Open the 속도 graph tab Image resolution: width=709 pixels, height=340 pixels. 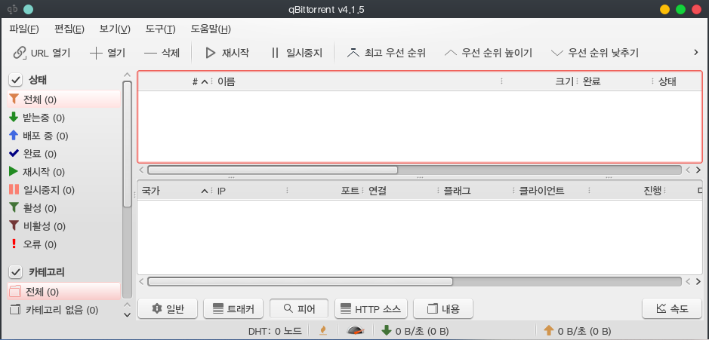point(672,309)
